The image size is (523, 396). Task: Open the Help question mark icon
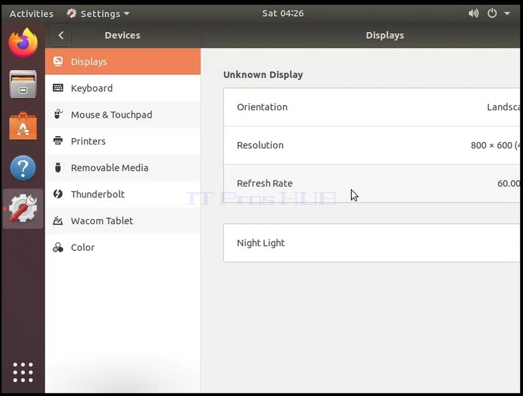click(x=23, y=168)
